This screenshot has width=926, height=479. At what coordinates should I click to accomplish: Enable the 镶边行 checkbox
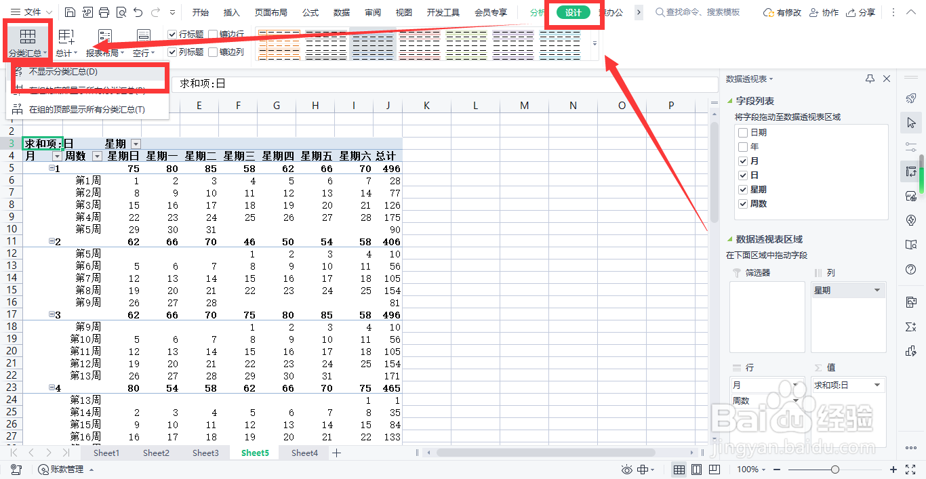[214, 34]
